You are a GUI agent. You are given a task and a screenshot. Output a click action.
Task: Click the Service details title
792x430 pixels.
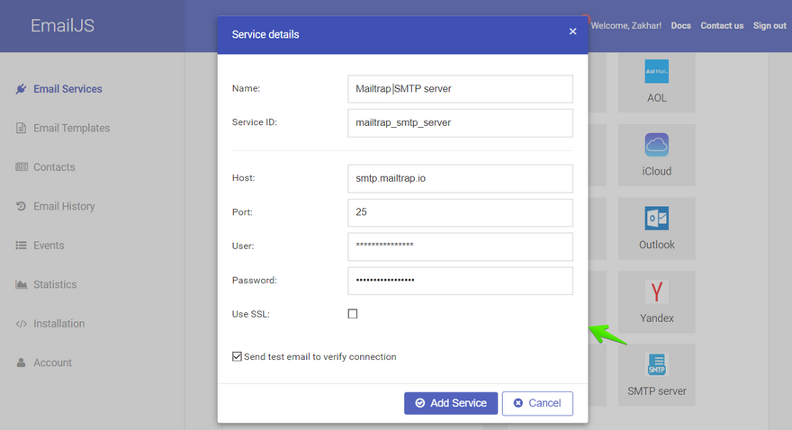(265, 34)
